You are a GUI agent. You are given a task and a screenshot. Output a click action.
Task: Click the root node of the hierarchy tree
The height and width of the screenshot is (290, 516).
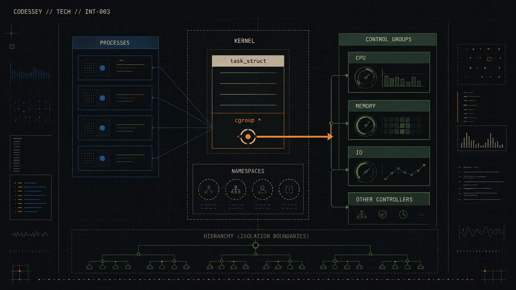(256, 245)
